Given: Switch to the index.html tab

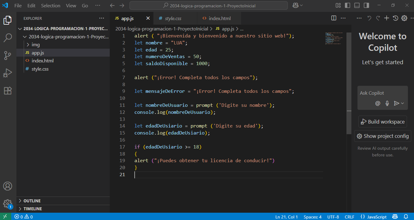Looking at the screenshot, I should click(x=219, y=18).
